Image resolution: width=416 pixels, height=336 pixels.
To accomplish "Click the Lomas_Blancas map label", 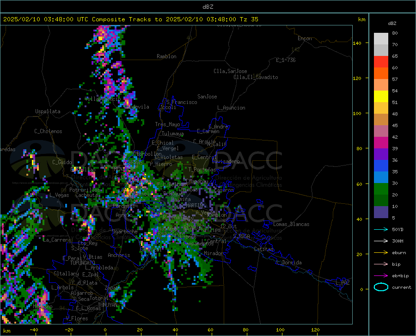I will pyautogui.click(x=291, y=224).
